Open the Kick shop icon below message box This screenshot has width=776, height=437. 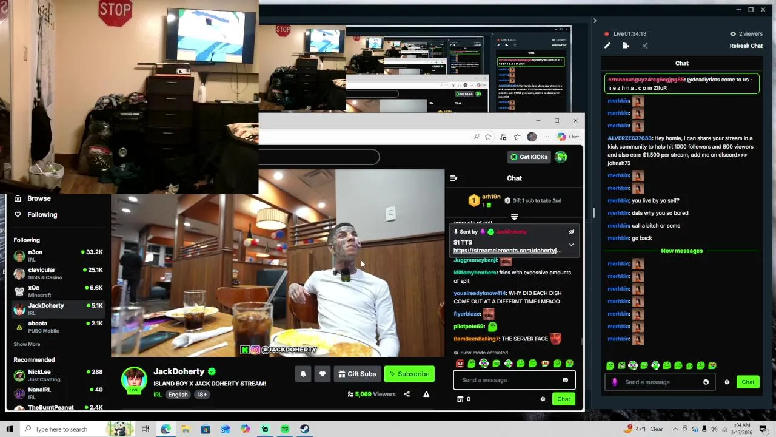[460, 399]
